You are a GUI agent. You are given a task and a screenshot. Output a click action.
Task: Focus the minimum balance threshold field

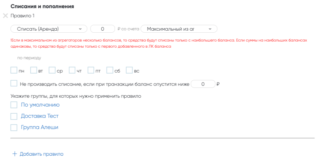[203, 84]
